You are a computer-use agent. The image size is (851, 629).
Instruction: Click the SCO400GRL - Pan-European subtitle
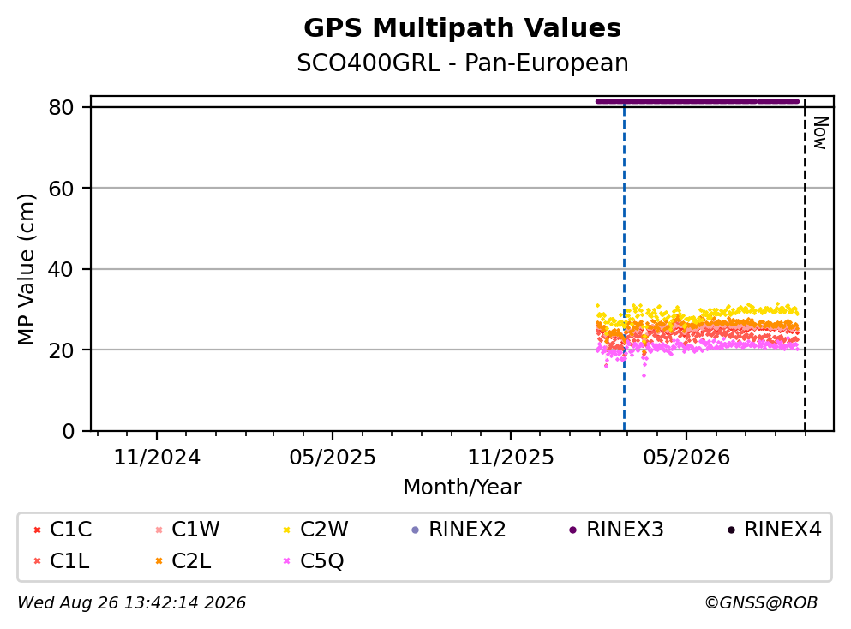463,63
